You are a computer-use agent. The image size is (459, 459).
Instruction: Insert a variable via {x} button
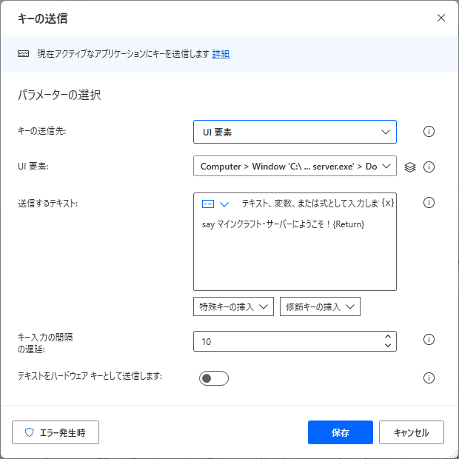(x=388, y=203)
